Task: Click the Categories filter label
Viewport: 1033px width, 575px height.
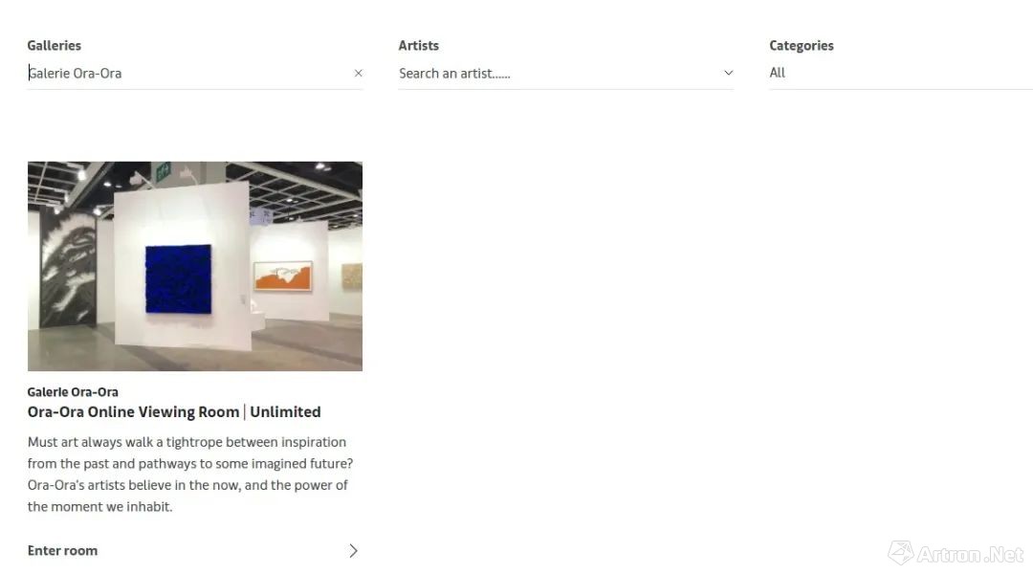Action: point(802,46)
